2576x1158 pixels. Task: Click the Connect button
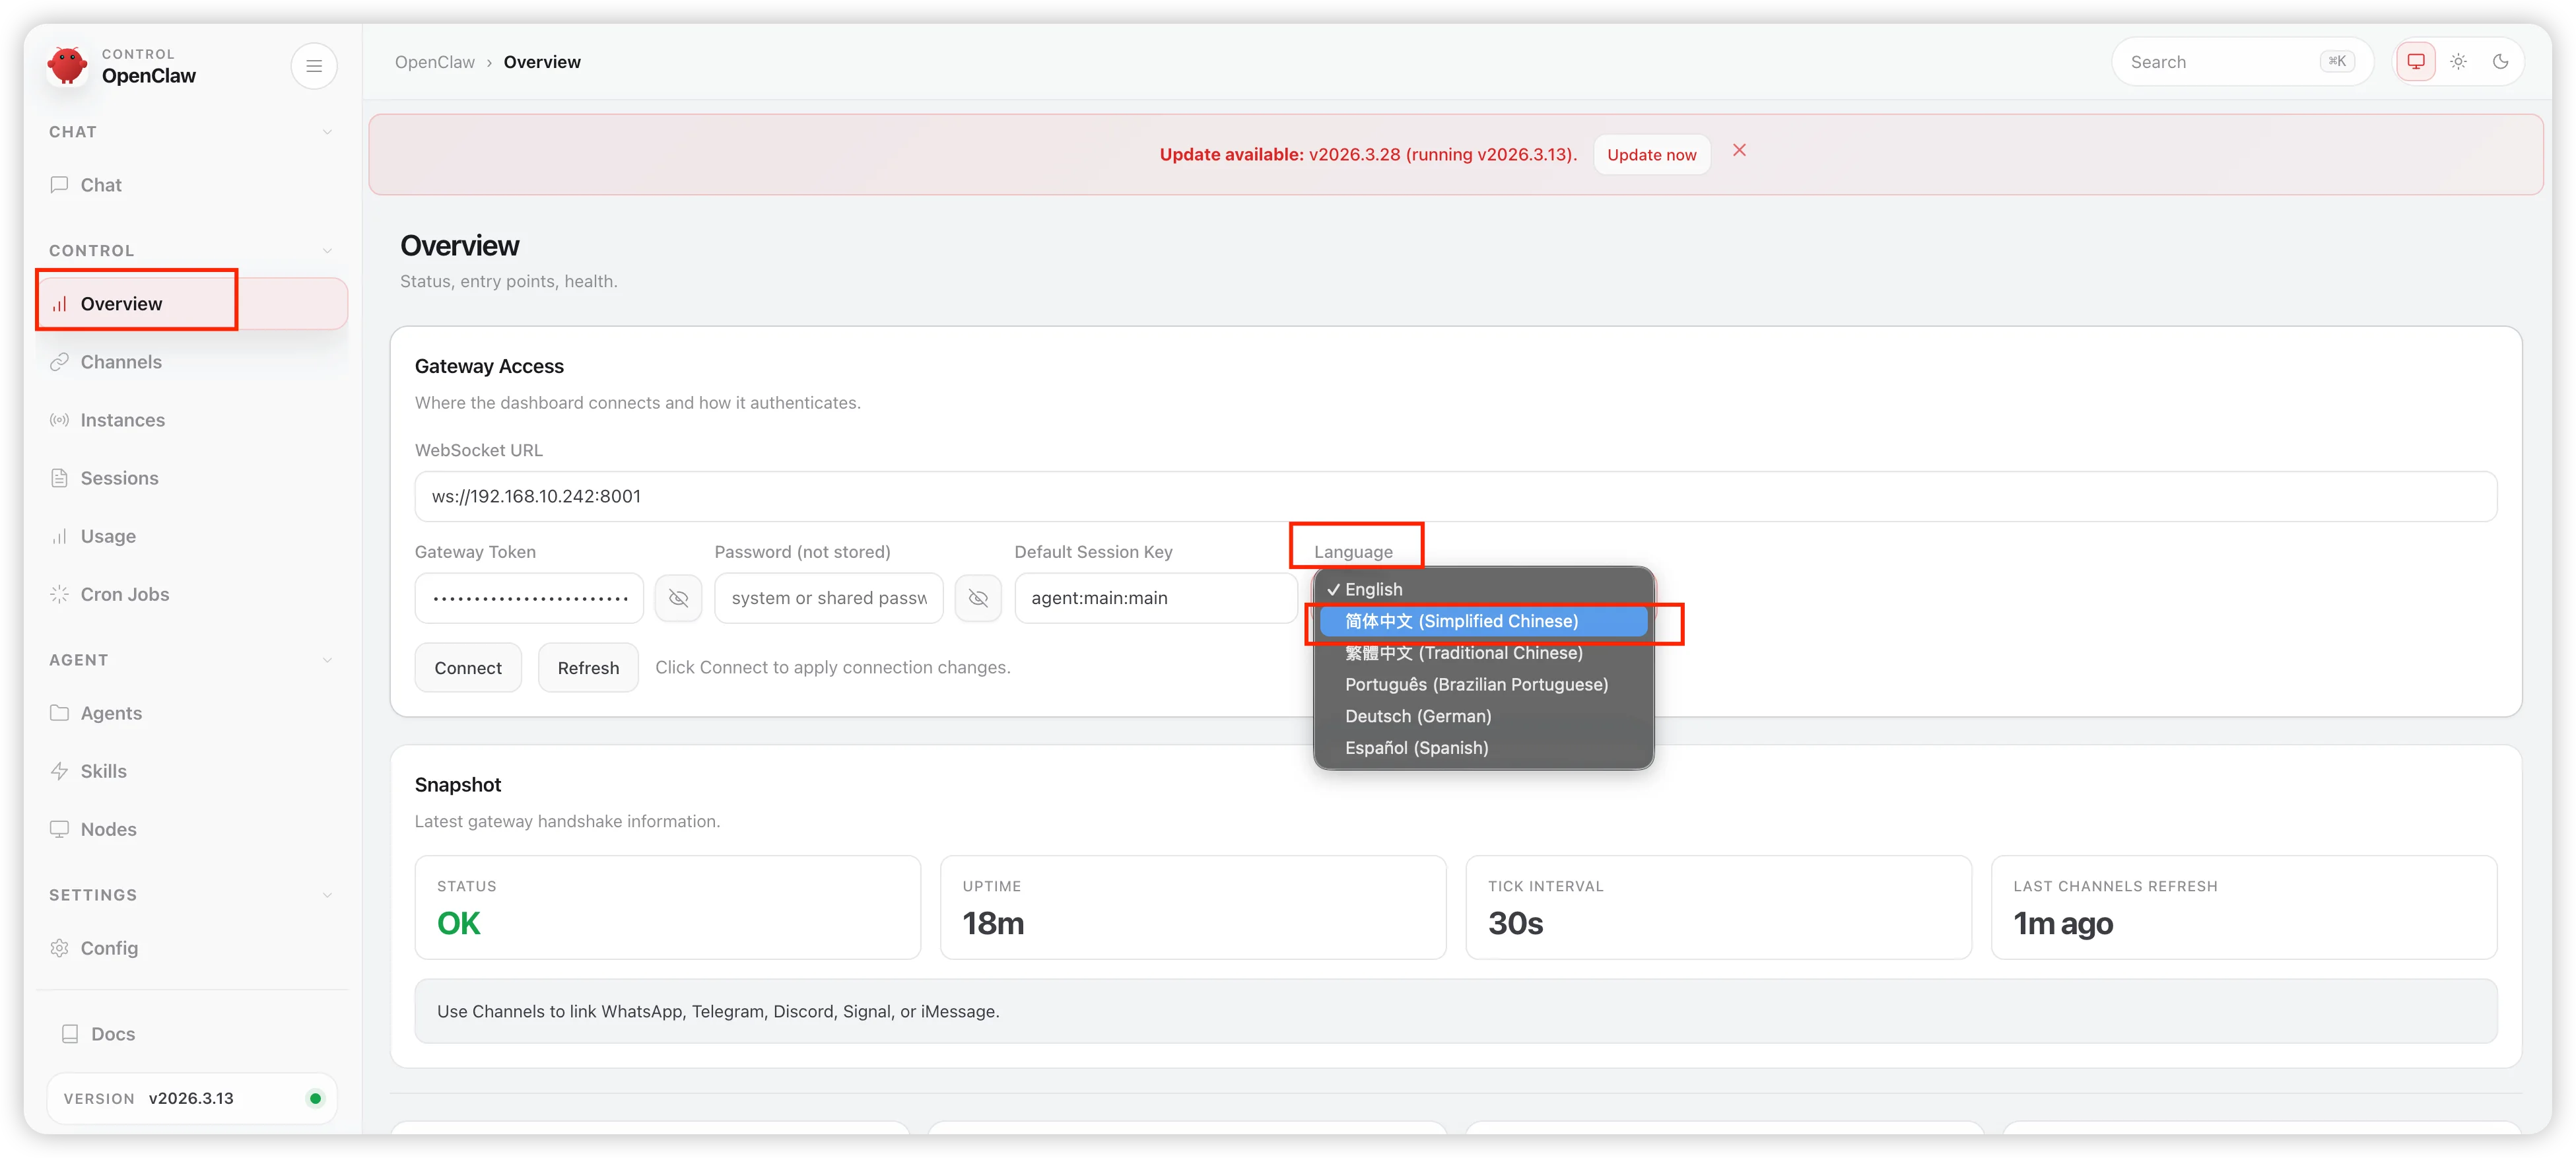point(468,668)
